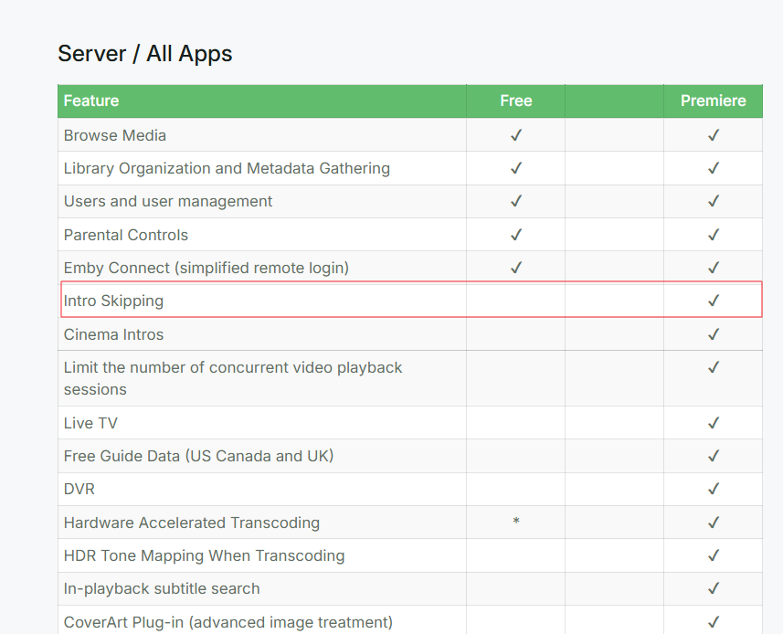Click the "DVR" feature name

tap(79, 489)
